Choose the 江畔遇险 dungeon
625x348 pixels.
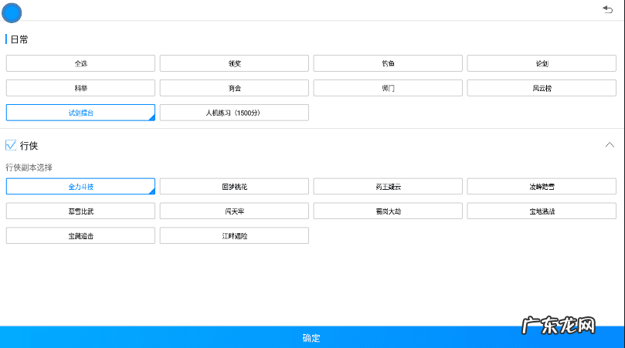pyautogui.click(x=234, y=235)
